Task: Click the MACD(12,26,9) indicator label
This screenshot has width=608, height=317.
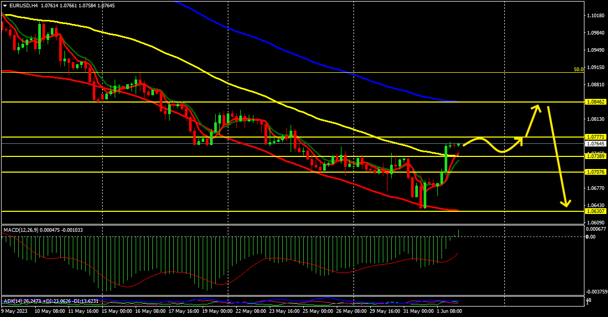Action: (x=43, y=230)
